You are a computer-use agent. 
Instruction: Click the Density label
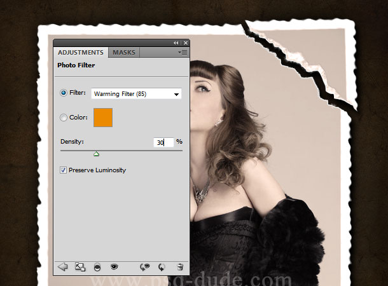click(72, 142)
